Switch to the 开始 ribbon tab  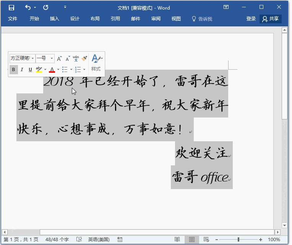pyautogui.click(x=34, y=19)
